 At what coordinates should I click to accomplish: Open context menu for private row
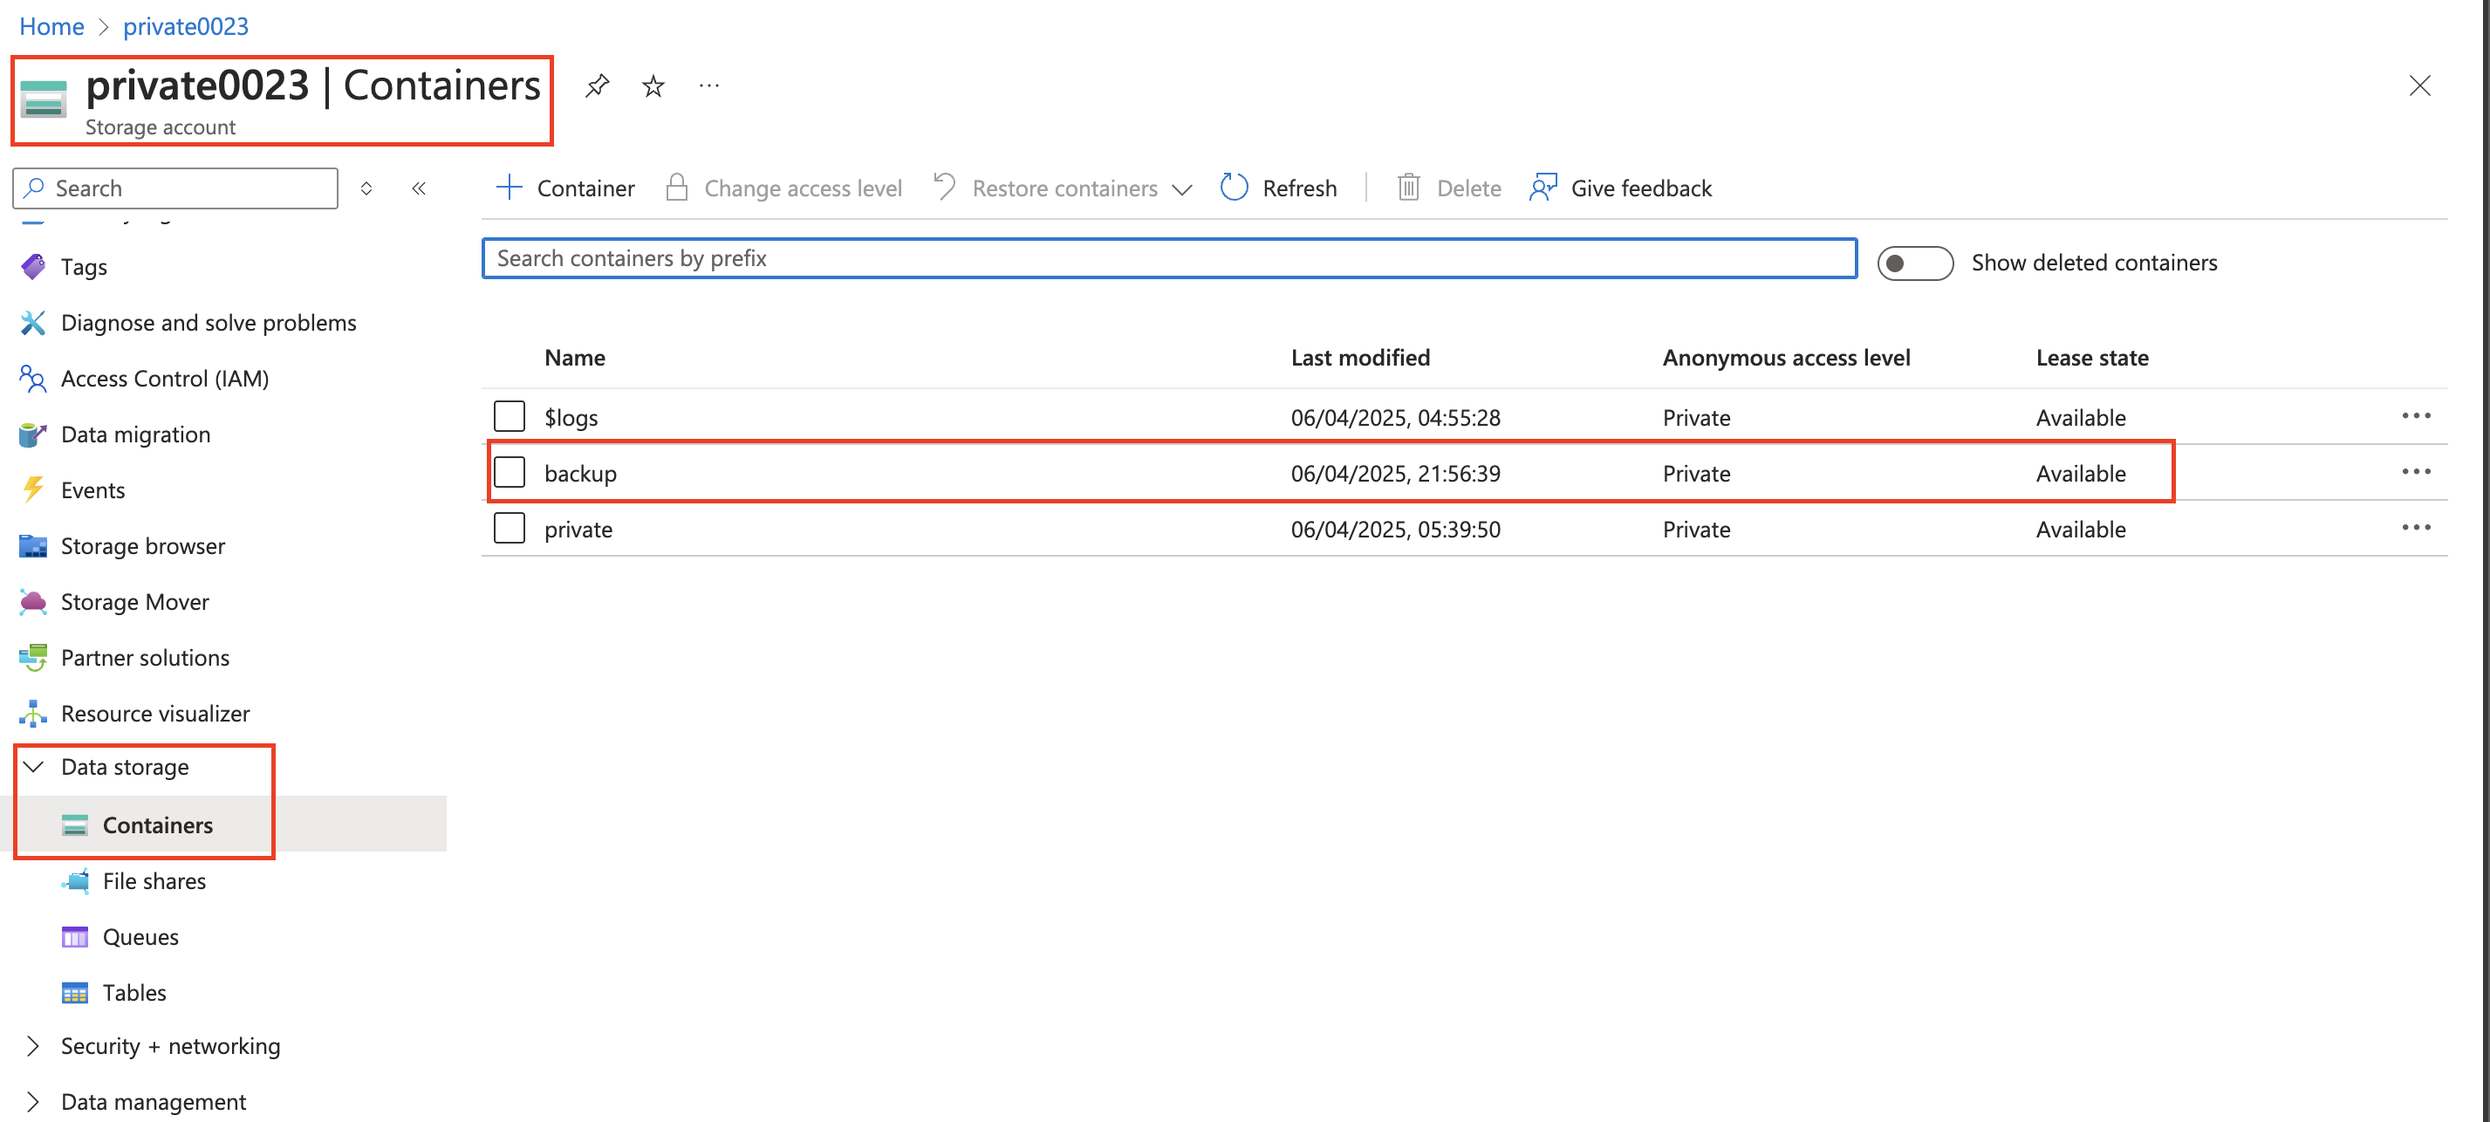tap(2416, 529)
